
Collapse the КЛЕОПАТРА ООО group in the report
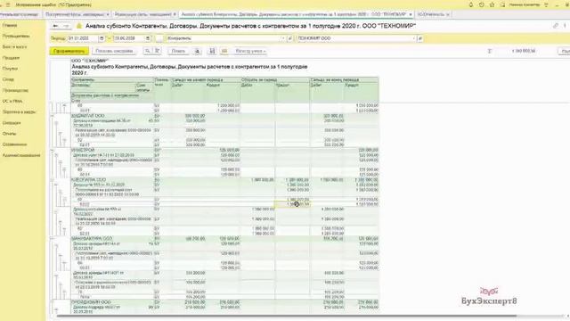coord(52,180)
